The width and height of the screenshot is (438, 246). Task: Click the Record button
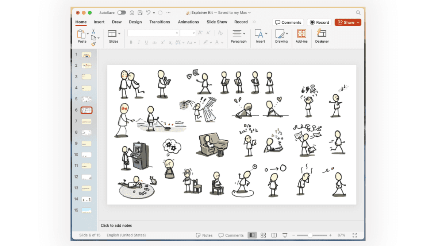coord(319,22)
